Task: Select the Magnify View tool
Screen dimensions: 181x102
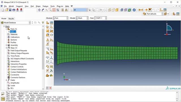Action: [46, 10]
